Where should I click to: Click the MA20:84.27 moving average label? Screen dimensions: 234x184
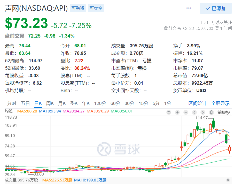[x=74, y=111]
